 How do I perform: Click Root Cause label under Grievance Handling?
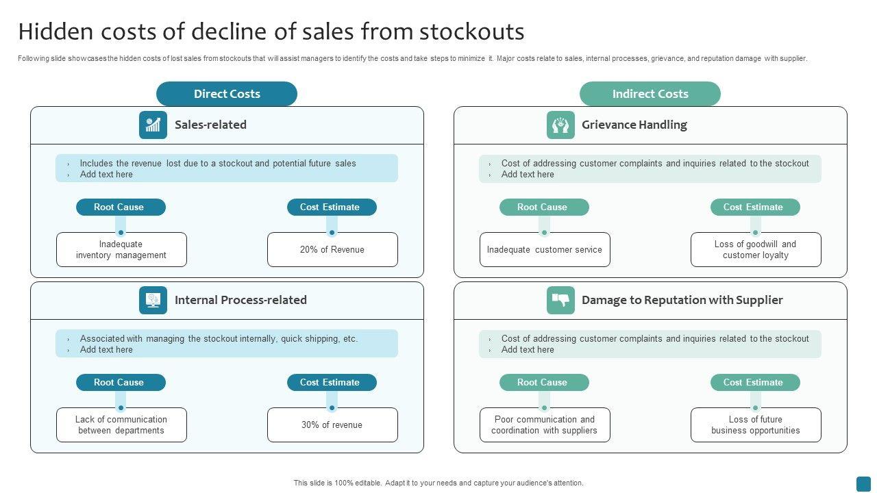(x=544, y=207)
